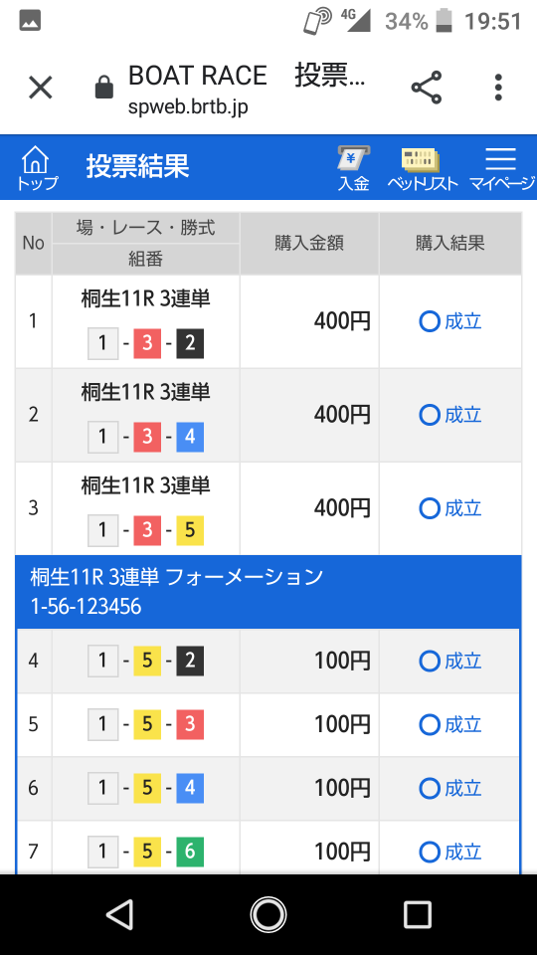Select the 成立 status in row 3
This screenshot has height=955, width=537.
tap(450, 508)
